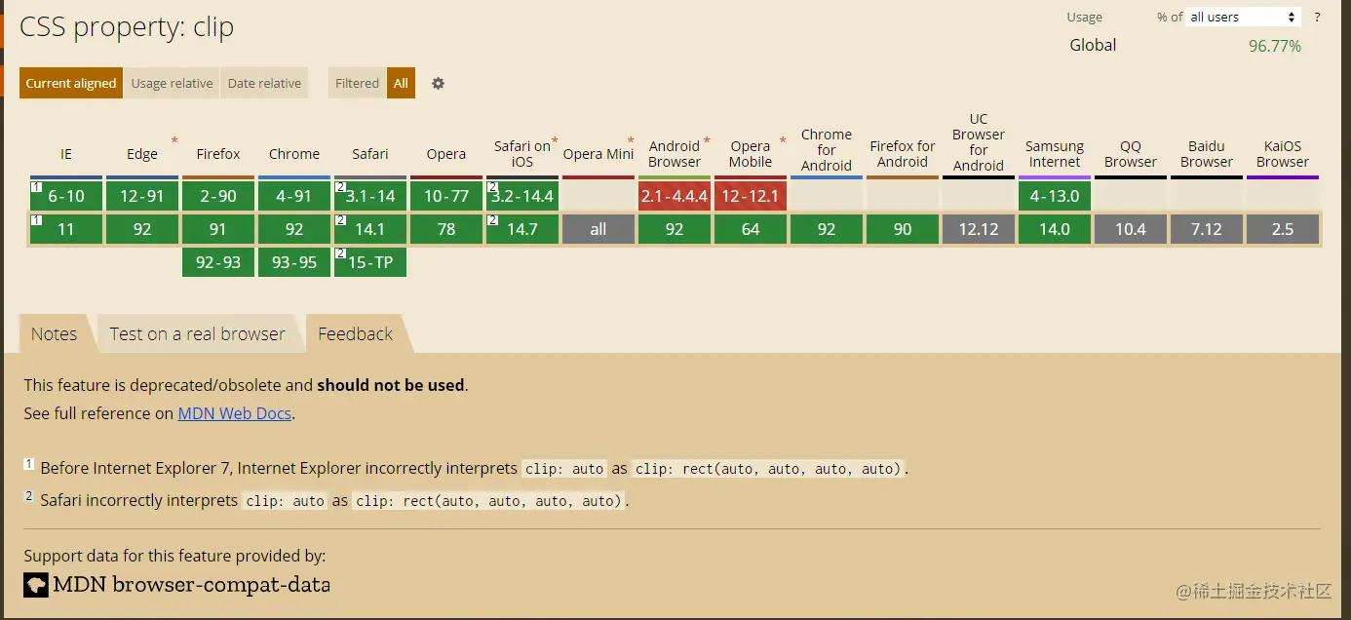Click the MDN browser-compat-data logo

[x=176, y=585]
